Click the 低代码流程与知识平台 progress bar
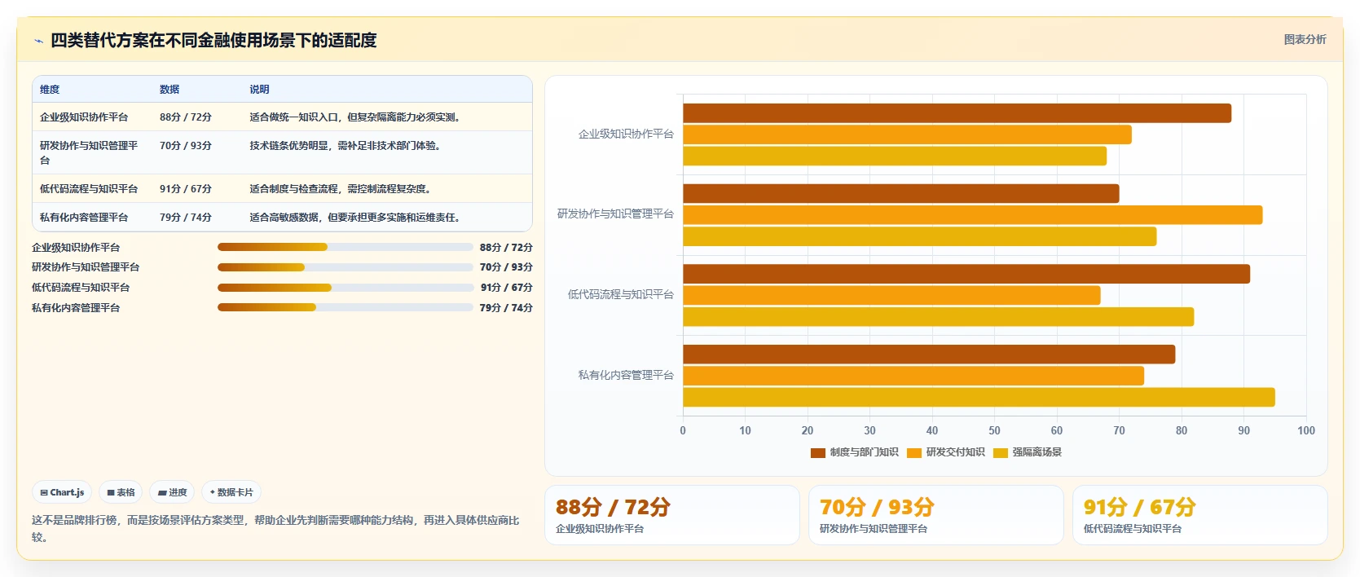The width and height of the screenshot is (1360, 577). tap(345, 288)
